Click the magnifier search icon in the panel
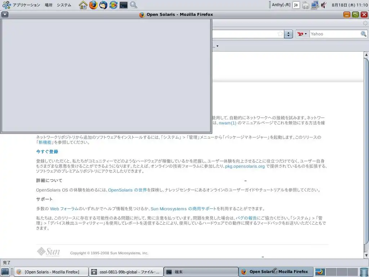369x277 pixels. coord(134,5)
